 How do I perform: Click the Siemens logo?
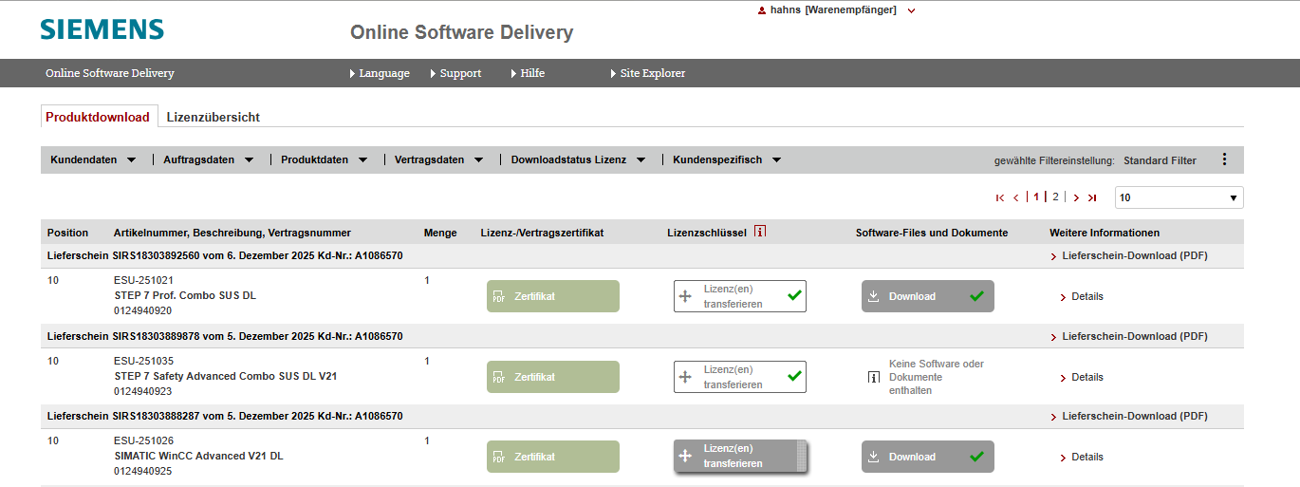(102, 29)
